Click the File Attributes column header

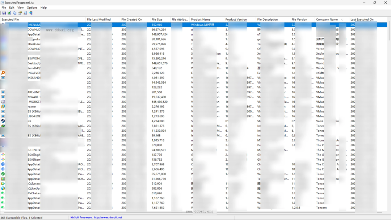pyautogui.click(x=180, y=20)
